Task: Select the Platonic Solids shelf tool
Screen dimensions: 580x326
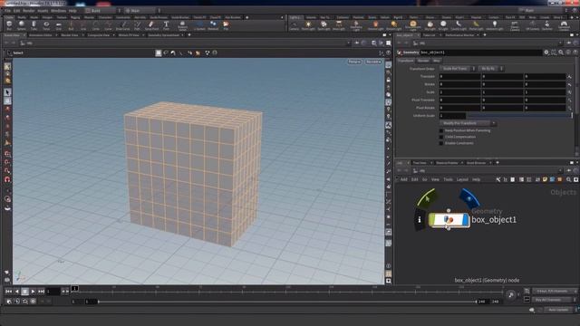Action: pos(182,25)
